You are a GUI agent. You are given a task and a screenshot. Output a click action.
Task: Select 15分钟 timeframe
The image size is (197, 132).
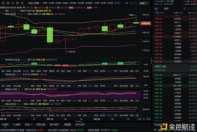80,3
